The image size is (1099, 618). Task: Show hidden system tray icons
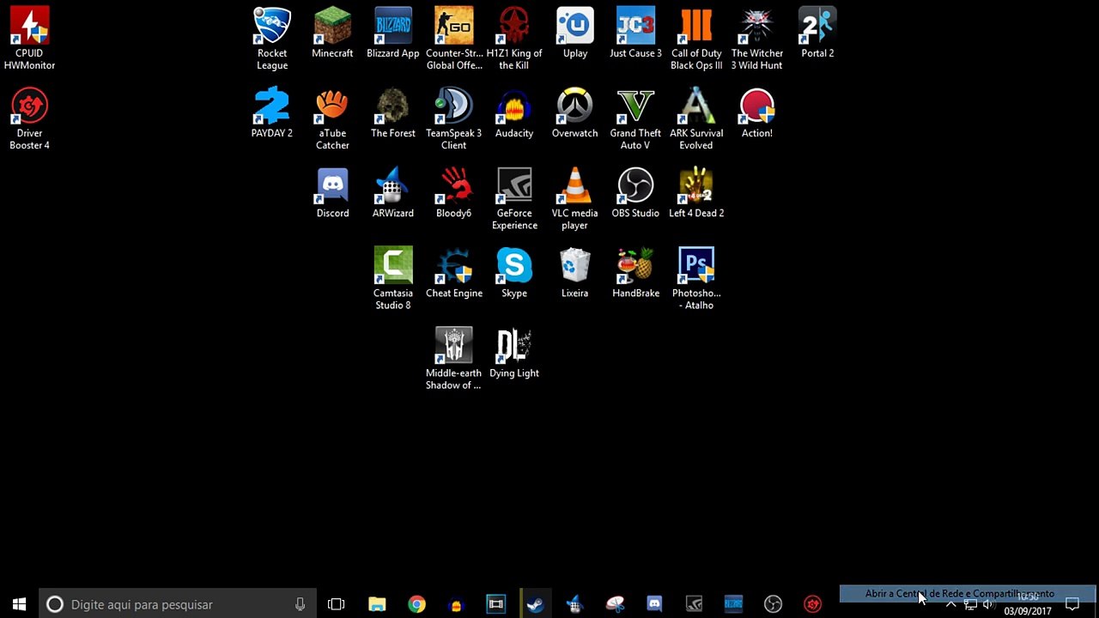pos(950,604)
